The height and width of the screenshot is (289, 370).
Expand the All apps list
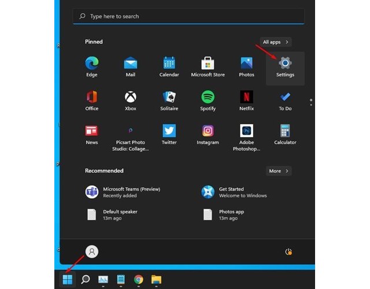[276, 42]
